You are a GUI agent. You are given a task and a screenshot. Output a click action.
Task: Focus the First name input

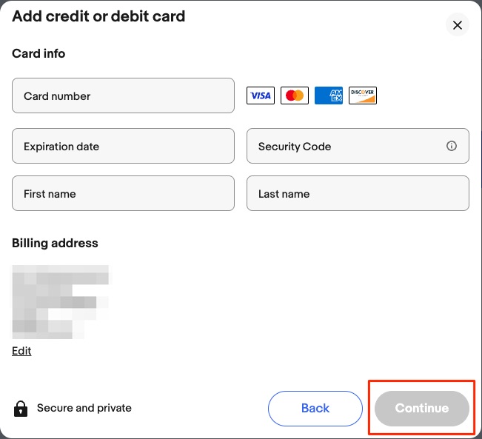pos(123,194)
